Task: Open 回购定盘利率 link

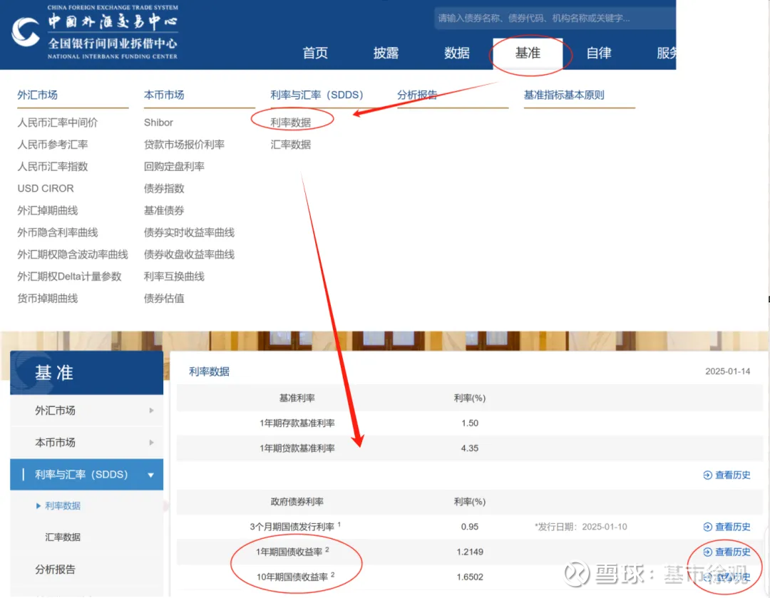Action: pos(174,167)
